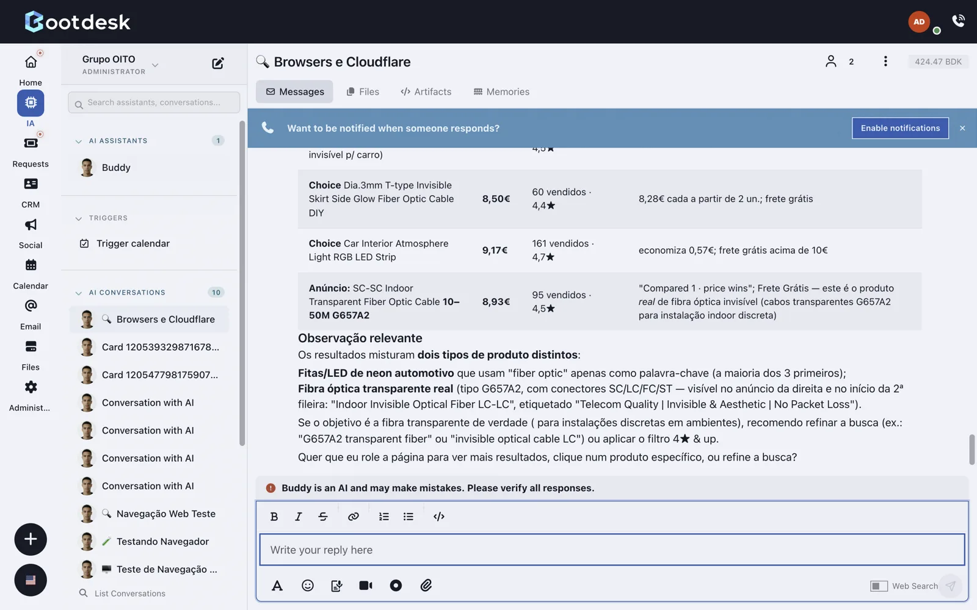977x610 pixels.
Task: Start a new conversation with compose icon
Action: click(218, 63)
